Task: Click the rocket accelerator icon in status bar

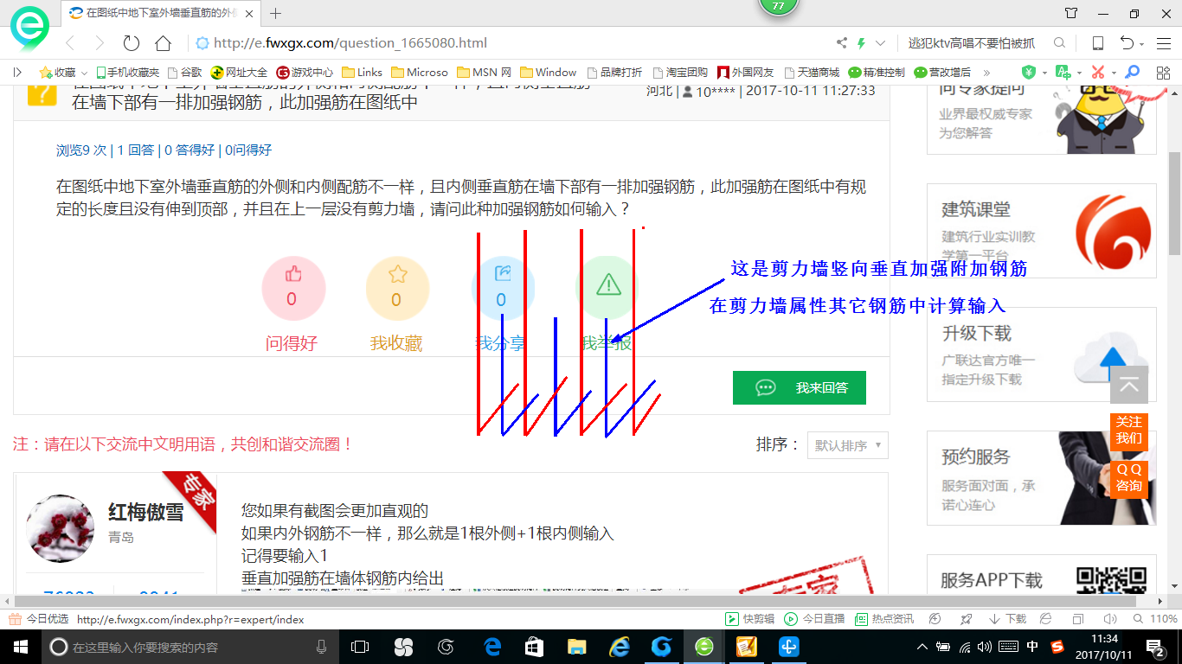Action: [966, 619]
